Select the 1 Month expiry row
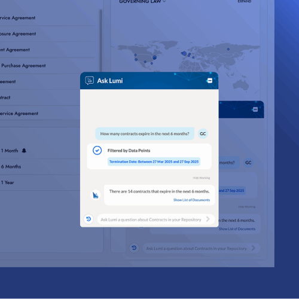299x299 pixels. pos(40,151)
